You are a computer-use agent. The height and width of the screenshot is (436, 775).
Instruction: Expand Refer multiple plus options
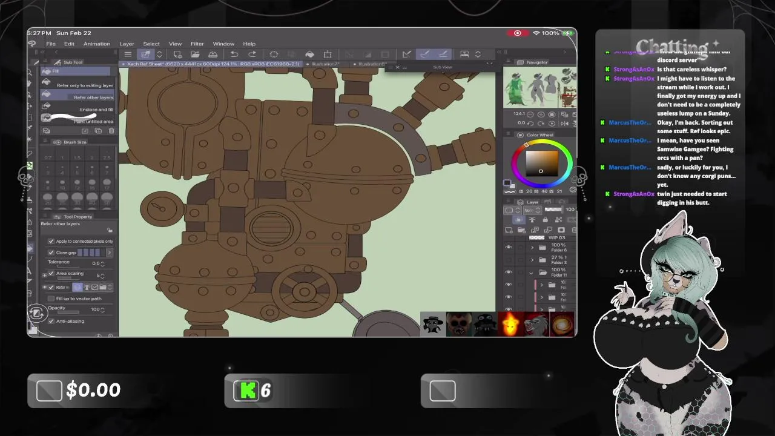point(44,287)
